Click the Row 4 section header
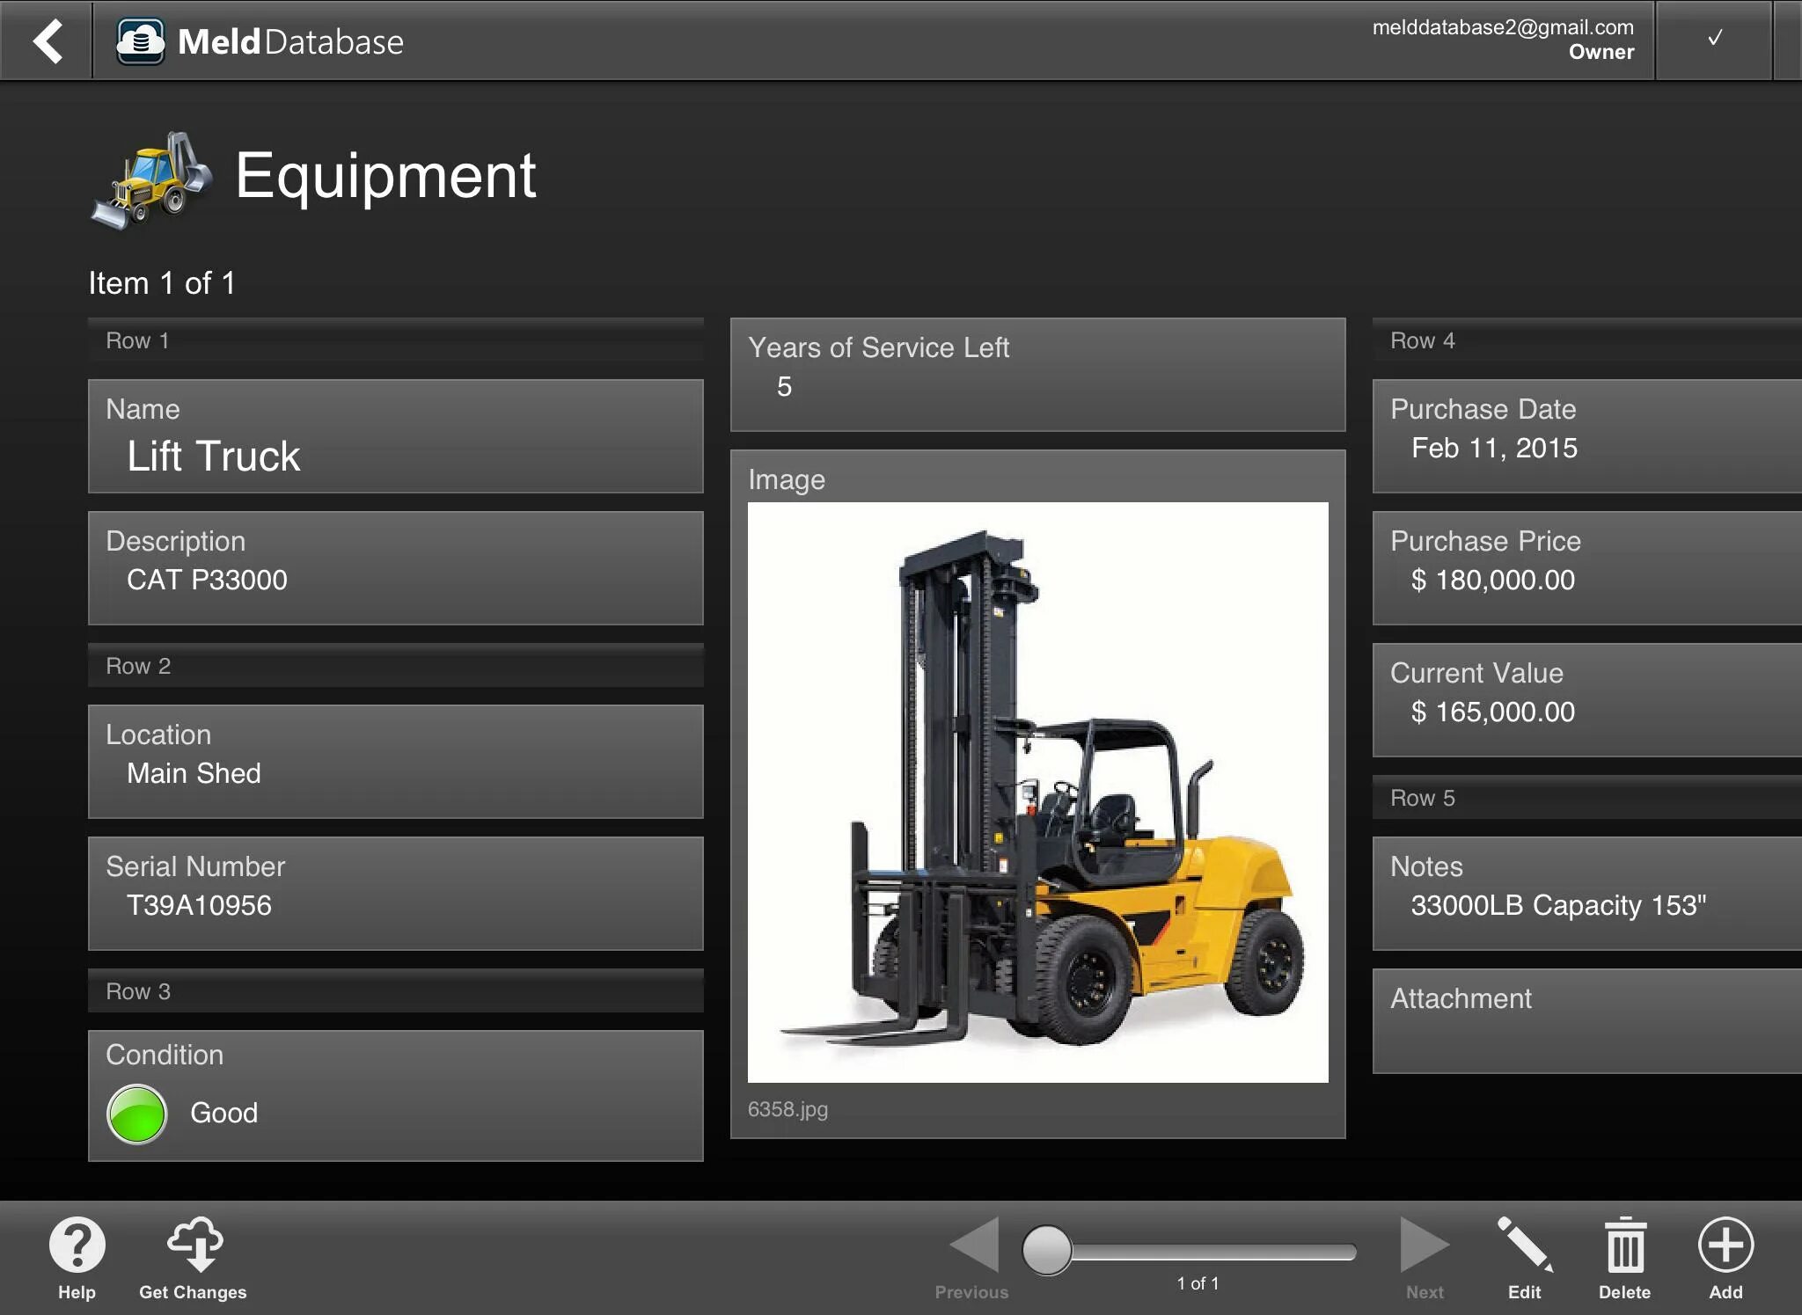Image resolution: width=1802 pixels, height=1315 pixels. [x=1587, y=340]
